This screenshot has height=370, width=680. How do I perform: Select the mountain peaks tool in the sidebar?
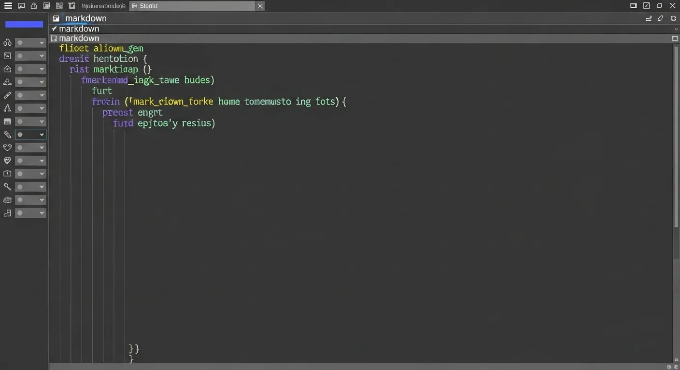7,82
